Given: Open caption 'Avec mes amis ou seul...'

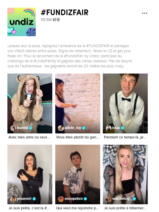Looking at the screenshot, I should [x=29, y=137].
